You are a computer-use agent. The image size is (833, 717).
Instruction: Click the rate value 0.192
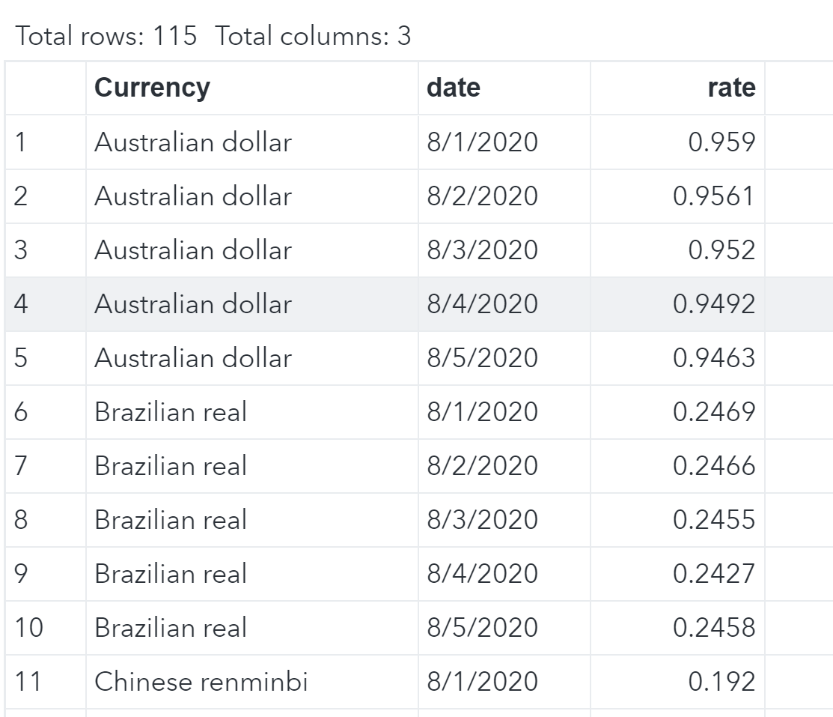point(721,682)
